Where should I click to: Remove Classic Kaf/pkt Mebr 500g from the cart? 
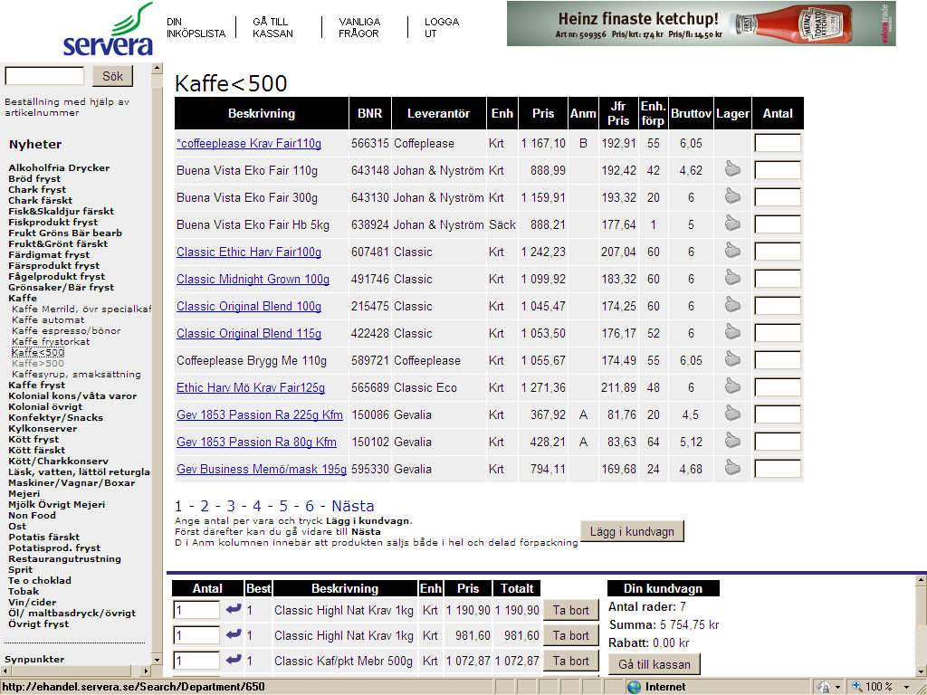(x=570, y=662)
